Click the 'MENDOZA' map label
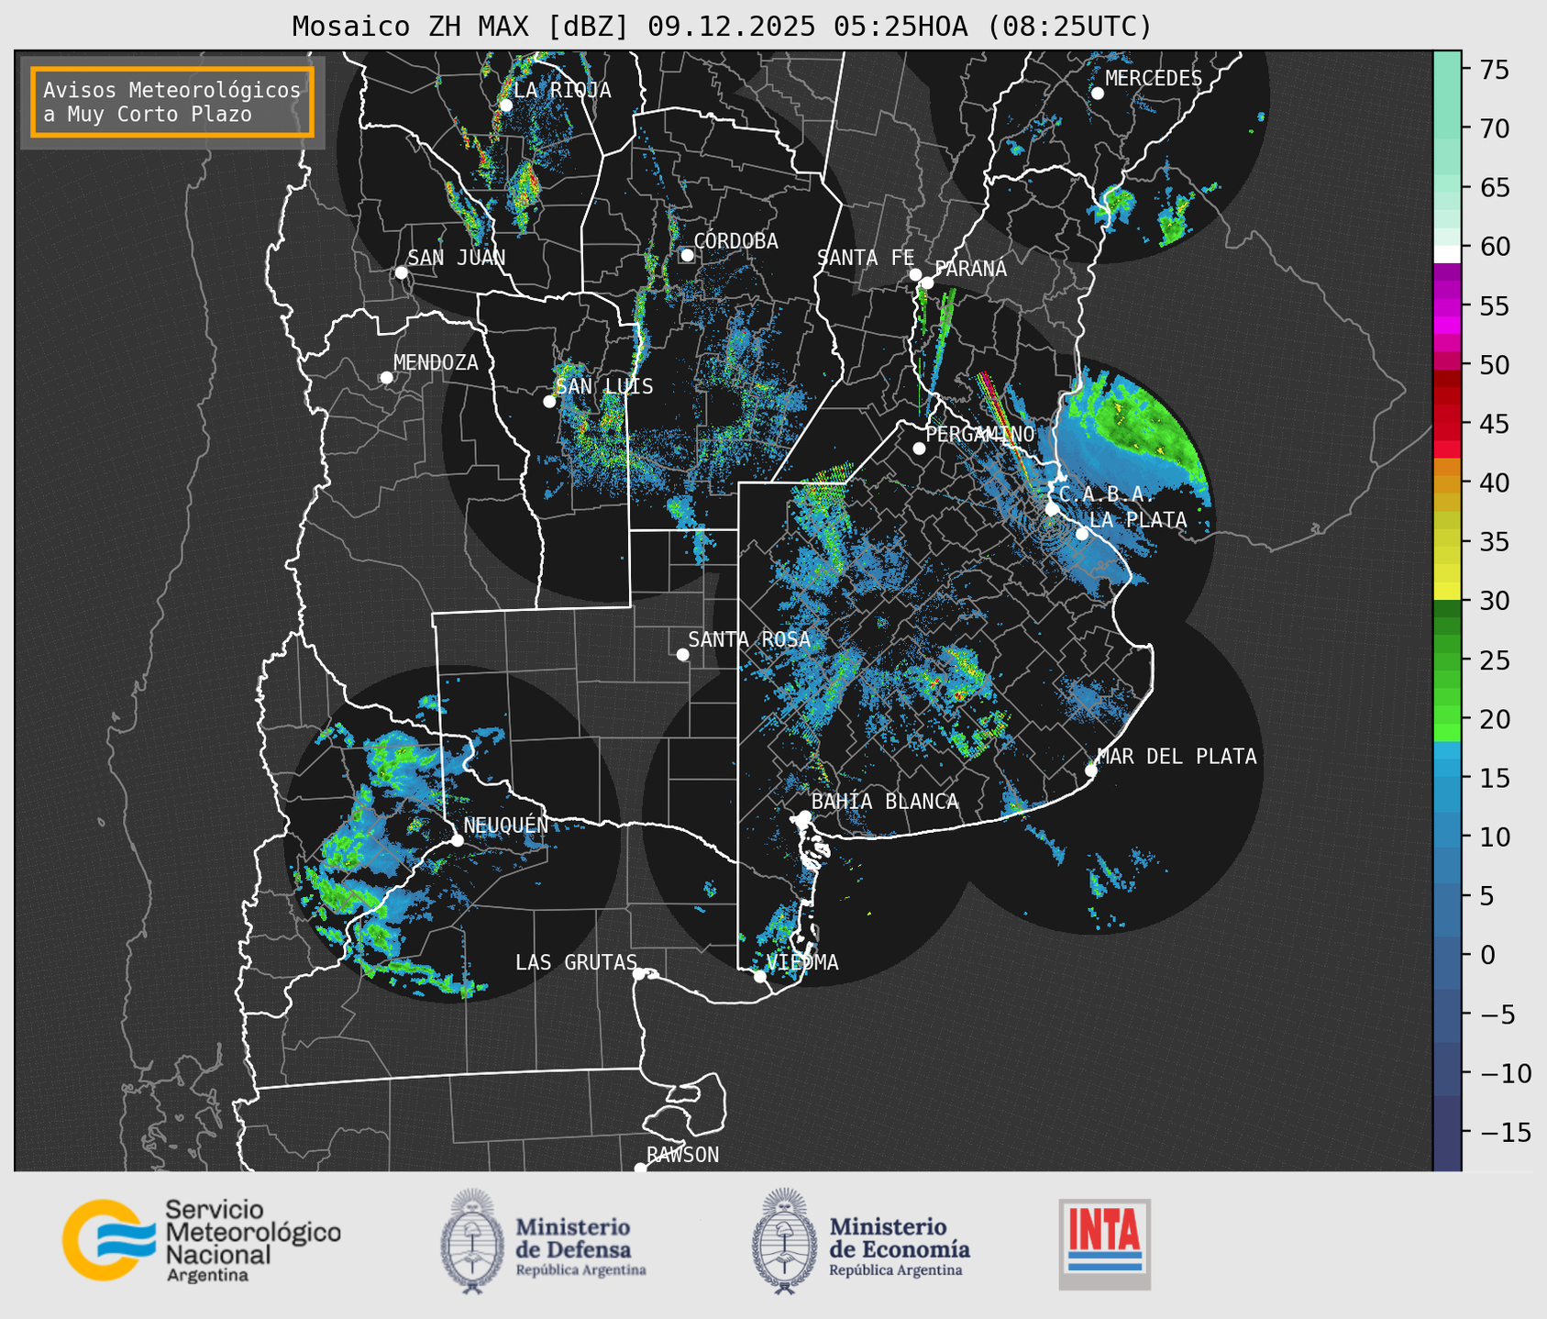The width and height of the screenshot is (1547, 1319). pyautogui.click(x=436, y=363)
